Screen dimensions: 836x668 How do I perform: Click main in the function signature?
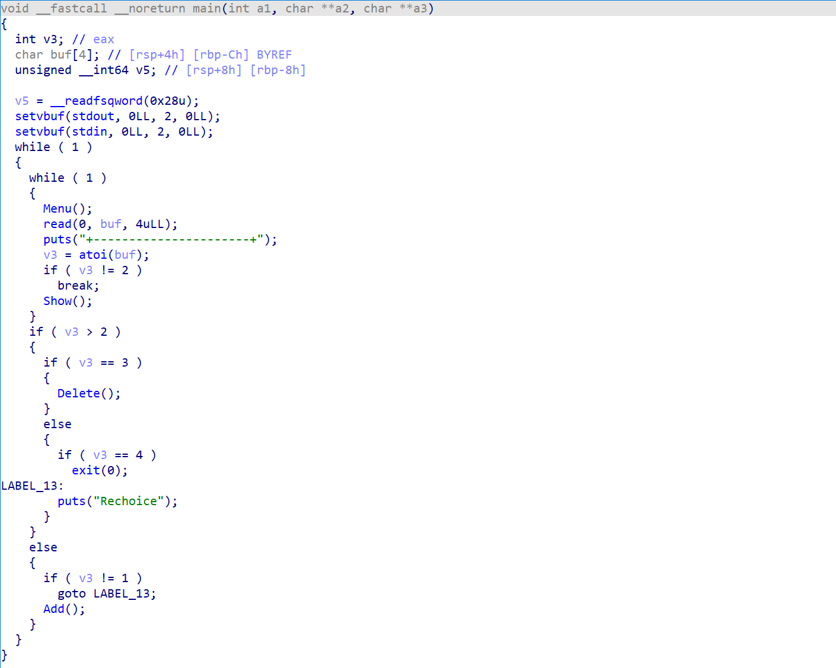[x=207, y=9]
